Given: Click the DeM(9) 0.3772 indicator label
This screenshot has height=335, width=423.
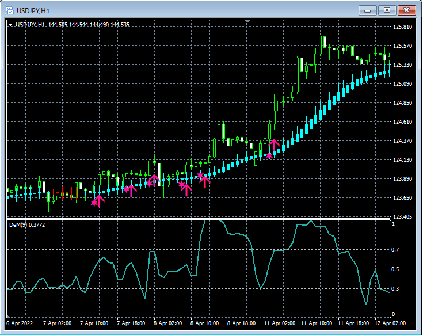Looking at the screenshot, I should coord(26,224).
